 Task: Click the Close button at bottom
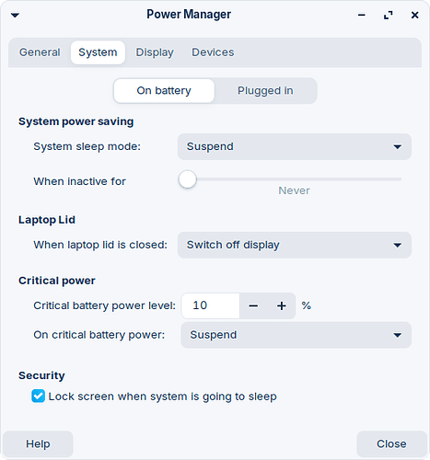click(x=391, y=443)
